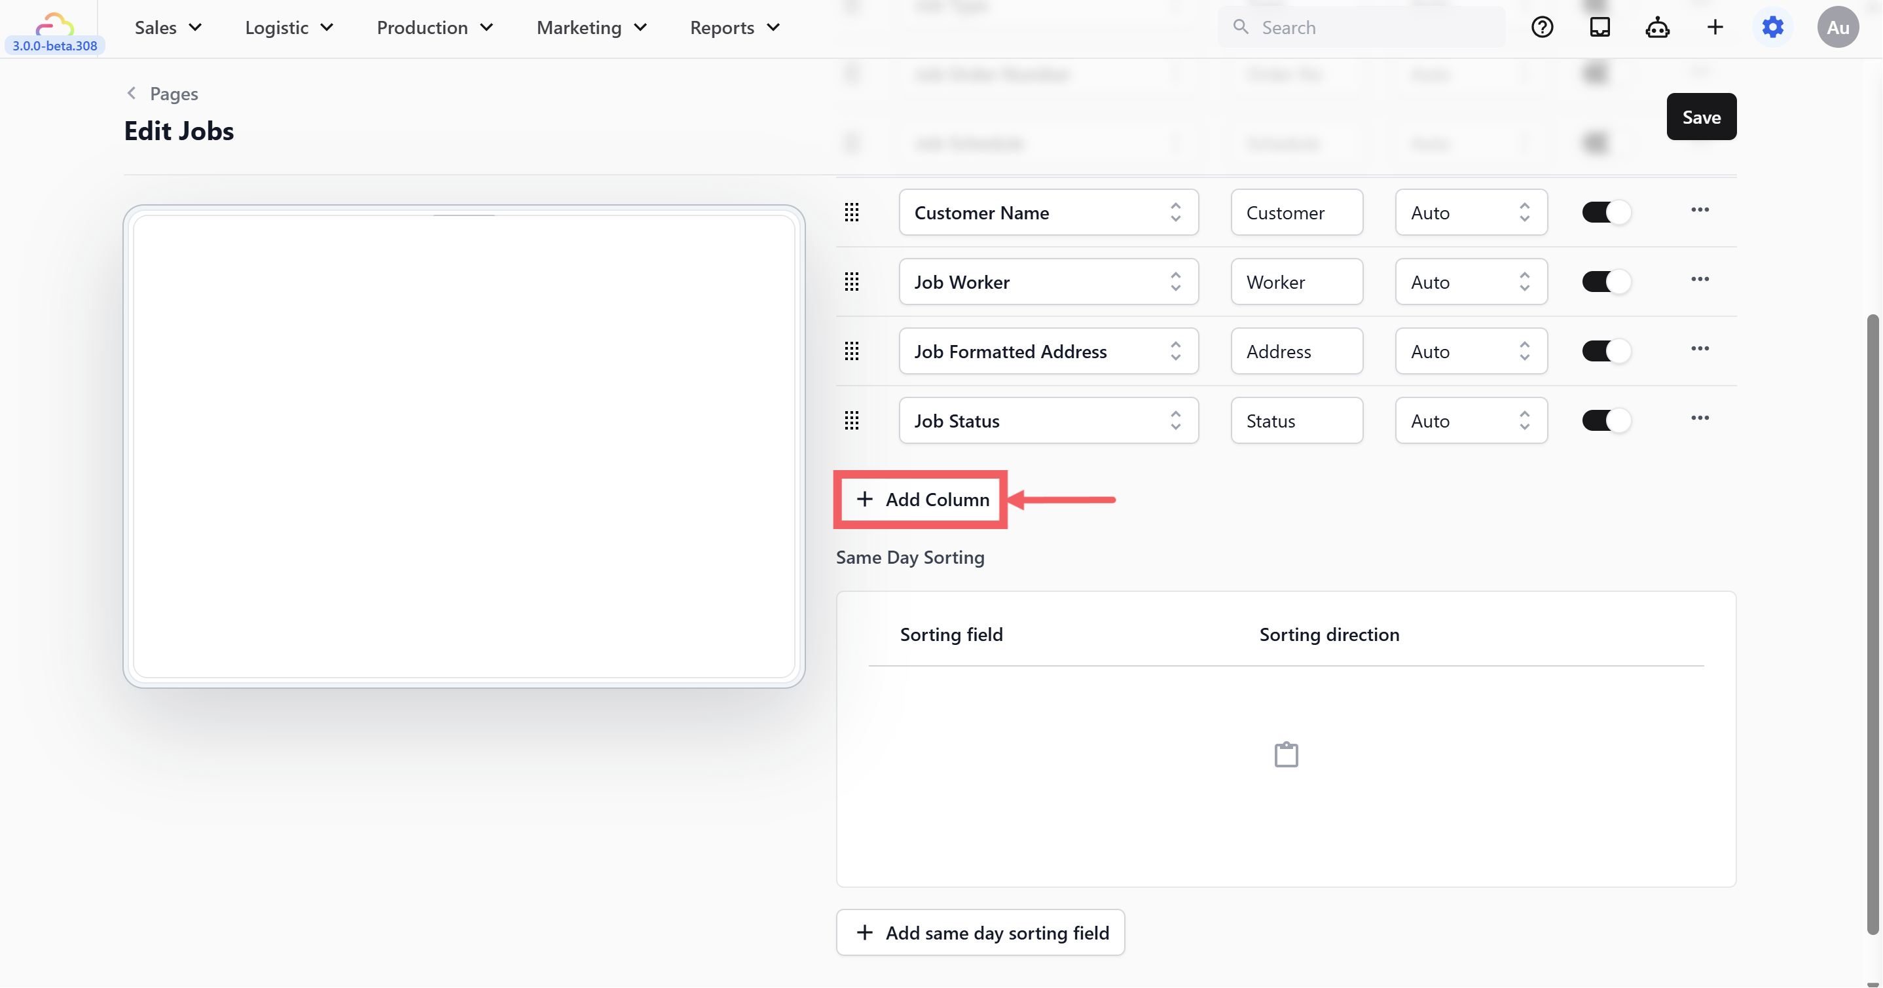Click the Save button
This screenshot has height=988, width=1883.
tap(1701, 117)
